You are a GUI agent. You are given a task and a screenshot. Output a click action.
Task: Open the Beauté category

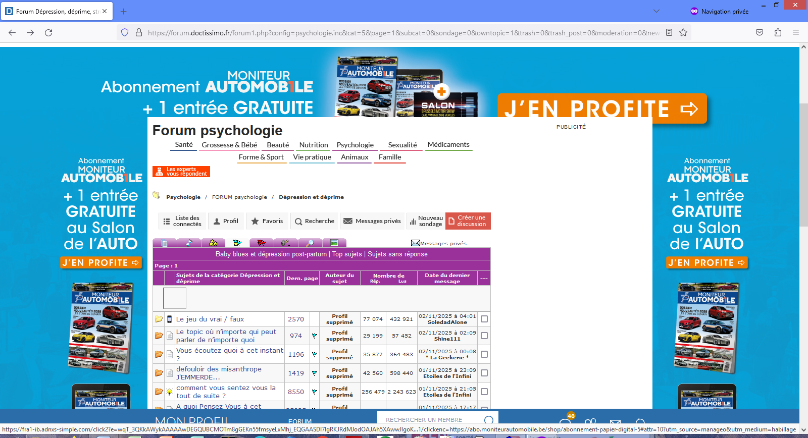click(x=278, y=145)
